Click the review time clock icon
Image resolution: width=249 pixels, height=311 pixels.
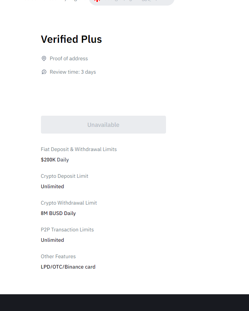point(44,72)
